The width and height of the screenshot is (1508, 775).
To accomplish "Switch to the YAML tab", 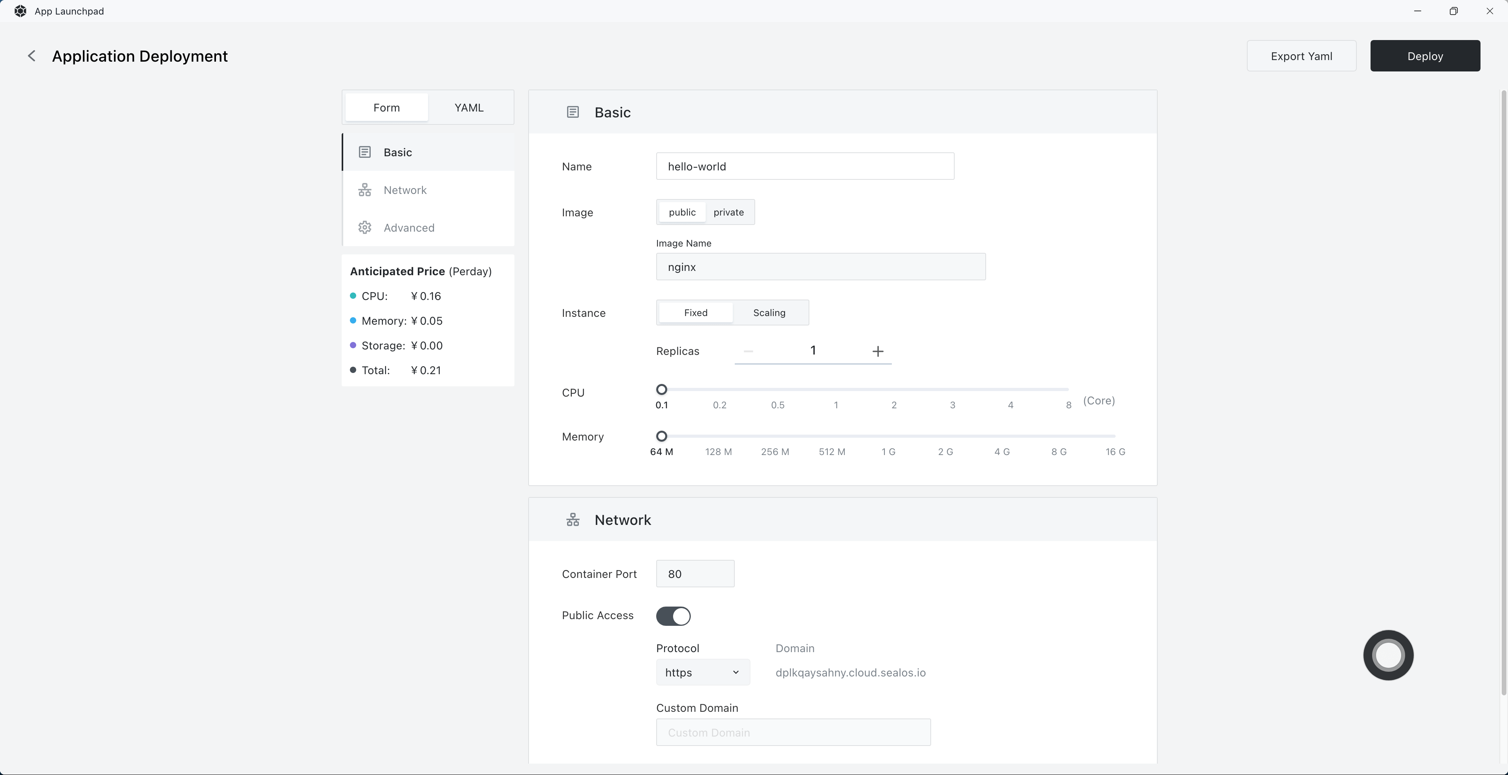I will click(469, 107).
